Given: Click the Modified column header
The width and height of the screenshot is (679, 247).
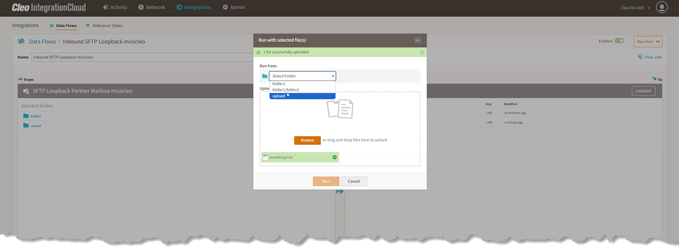Looking at the screenshot, I should click(x=511, y=104).
